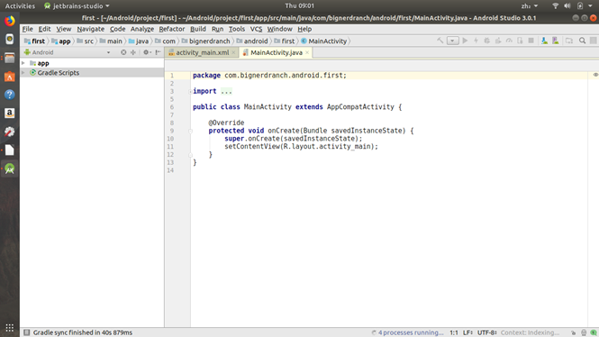Select Gradle Scripts in project tree
The height and width of the screenshot is (337, 599).
[x=54, y=73]
